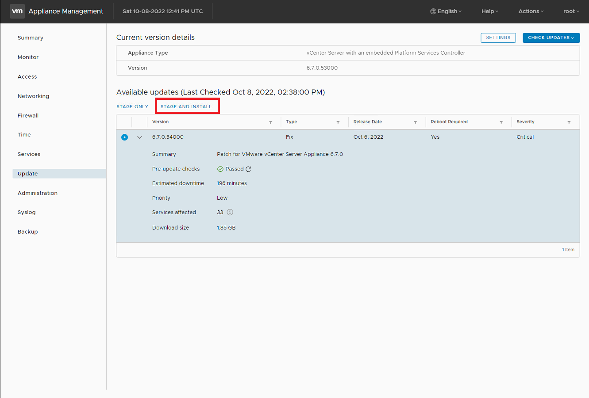Open the Services page
This screenshot has width=589, height=398.
click(x=29, y=154)
